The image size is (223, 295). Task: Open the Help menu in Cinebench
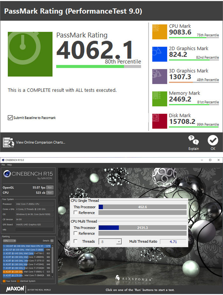(9, 165)
